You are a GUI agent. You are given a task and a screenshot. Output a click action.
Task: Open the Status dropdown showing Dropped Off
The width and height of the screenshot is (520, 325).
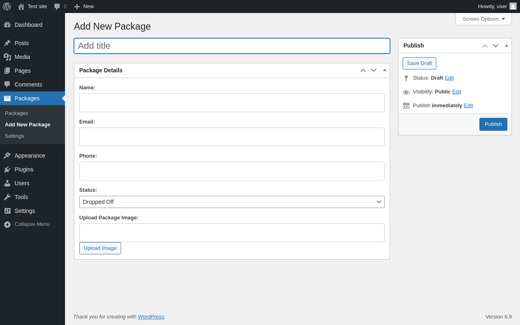(232, 202)
